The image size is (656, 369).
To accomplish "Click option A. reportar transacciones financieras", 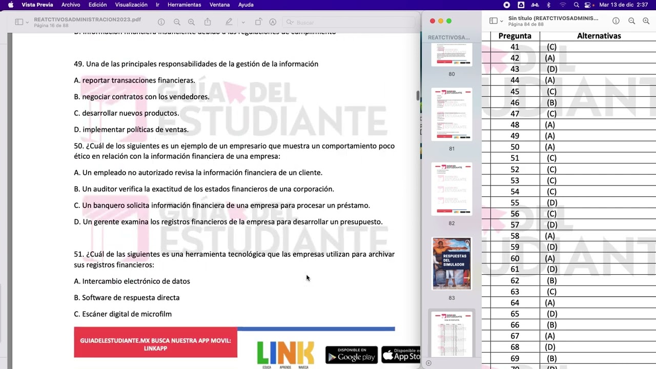I will click(x=134, y=80).
